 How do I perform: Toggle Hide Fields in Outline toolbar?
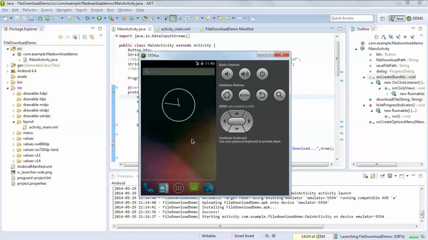[x=391, y=37]
